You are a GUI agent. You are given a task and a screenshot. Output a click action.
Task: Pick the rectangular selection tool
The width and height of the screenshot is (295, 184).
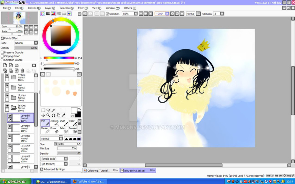coord(43,110)
